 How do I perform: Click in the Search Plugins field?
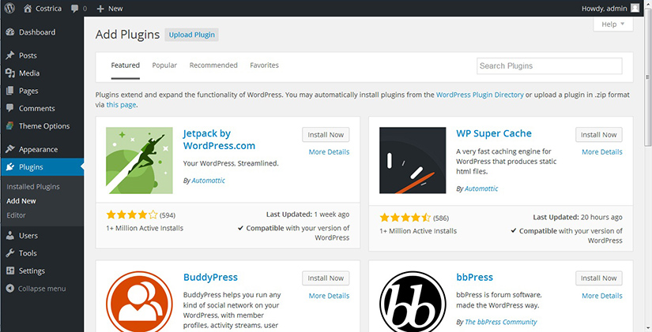tap(549, 65)
